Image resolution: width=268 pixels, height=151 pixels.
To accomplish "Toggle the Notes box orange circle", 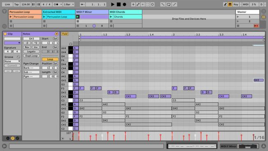I will tap(57, 34).
